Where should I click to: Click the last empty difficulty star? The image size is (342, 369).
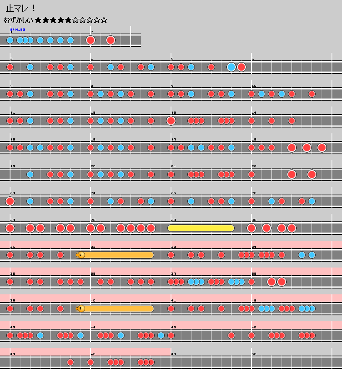104,20
